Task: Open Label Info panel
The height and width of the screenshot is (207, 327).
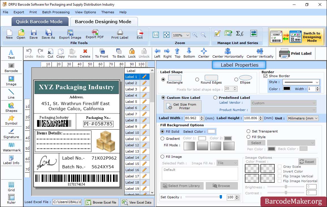Action: [11, 160]
